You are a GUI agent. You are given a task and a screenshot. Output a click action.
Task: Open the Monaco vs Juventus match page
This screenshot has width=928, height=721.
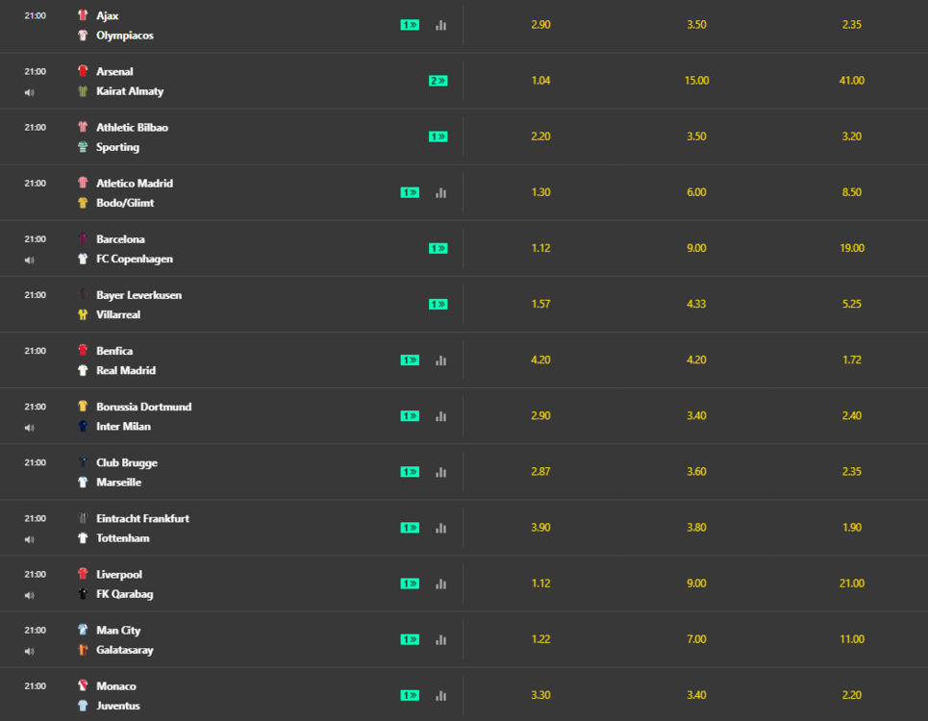tap(117, 696)
